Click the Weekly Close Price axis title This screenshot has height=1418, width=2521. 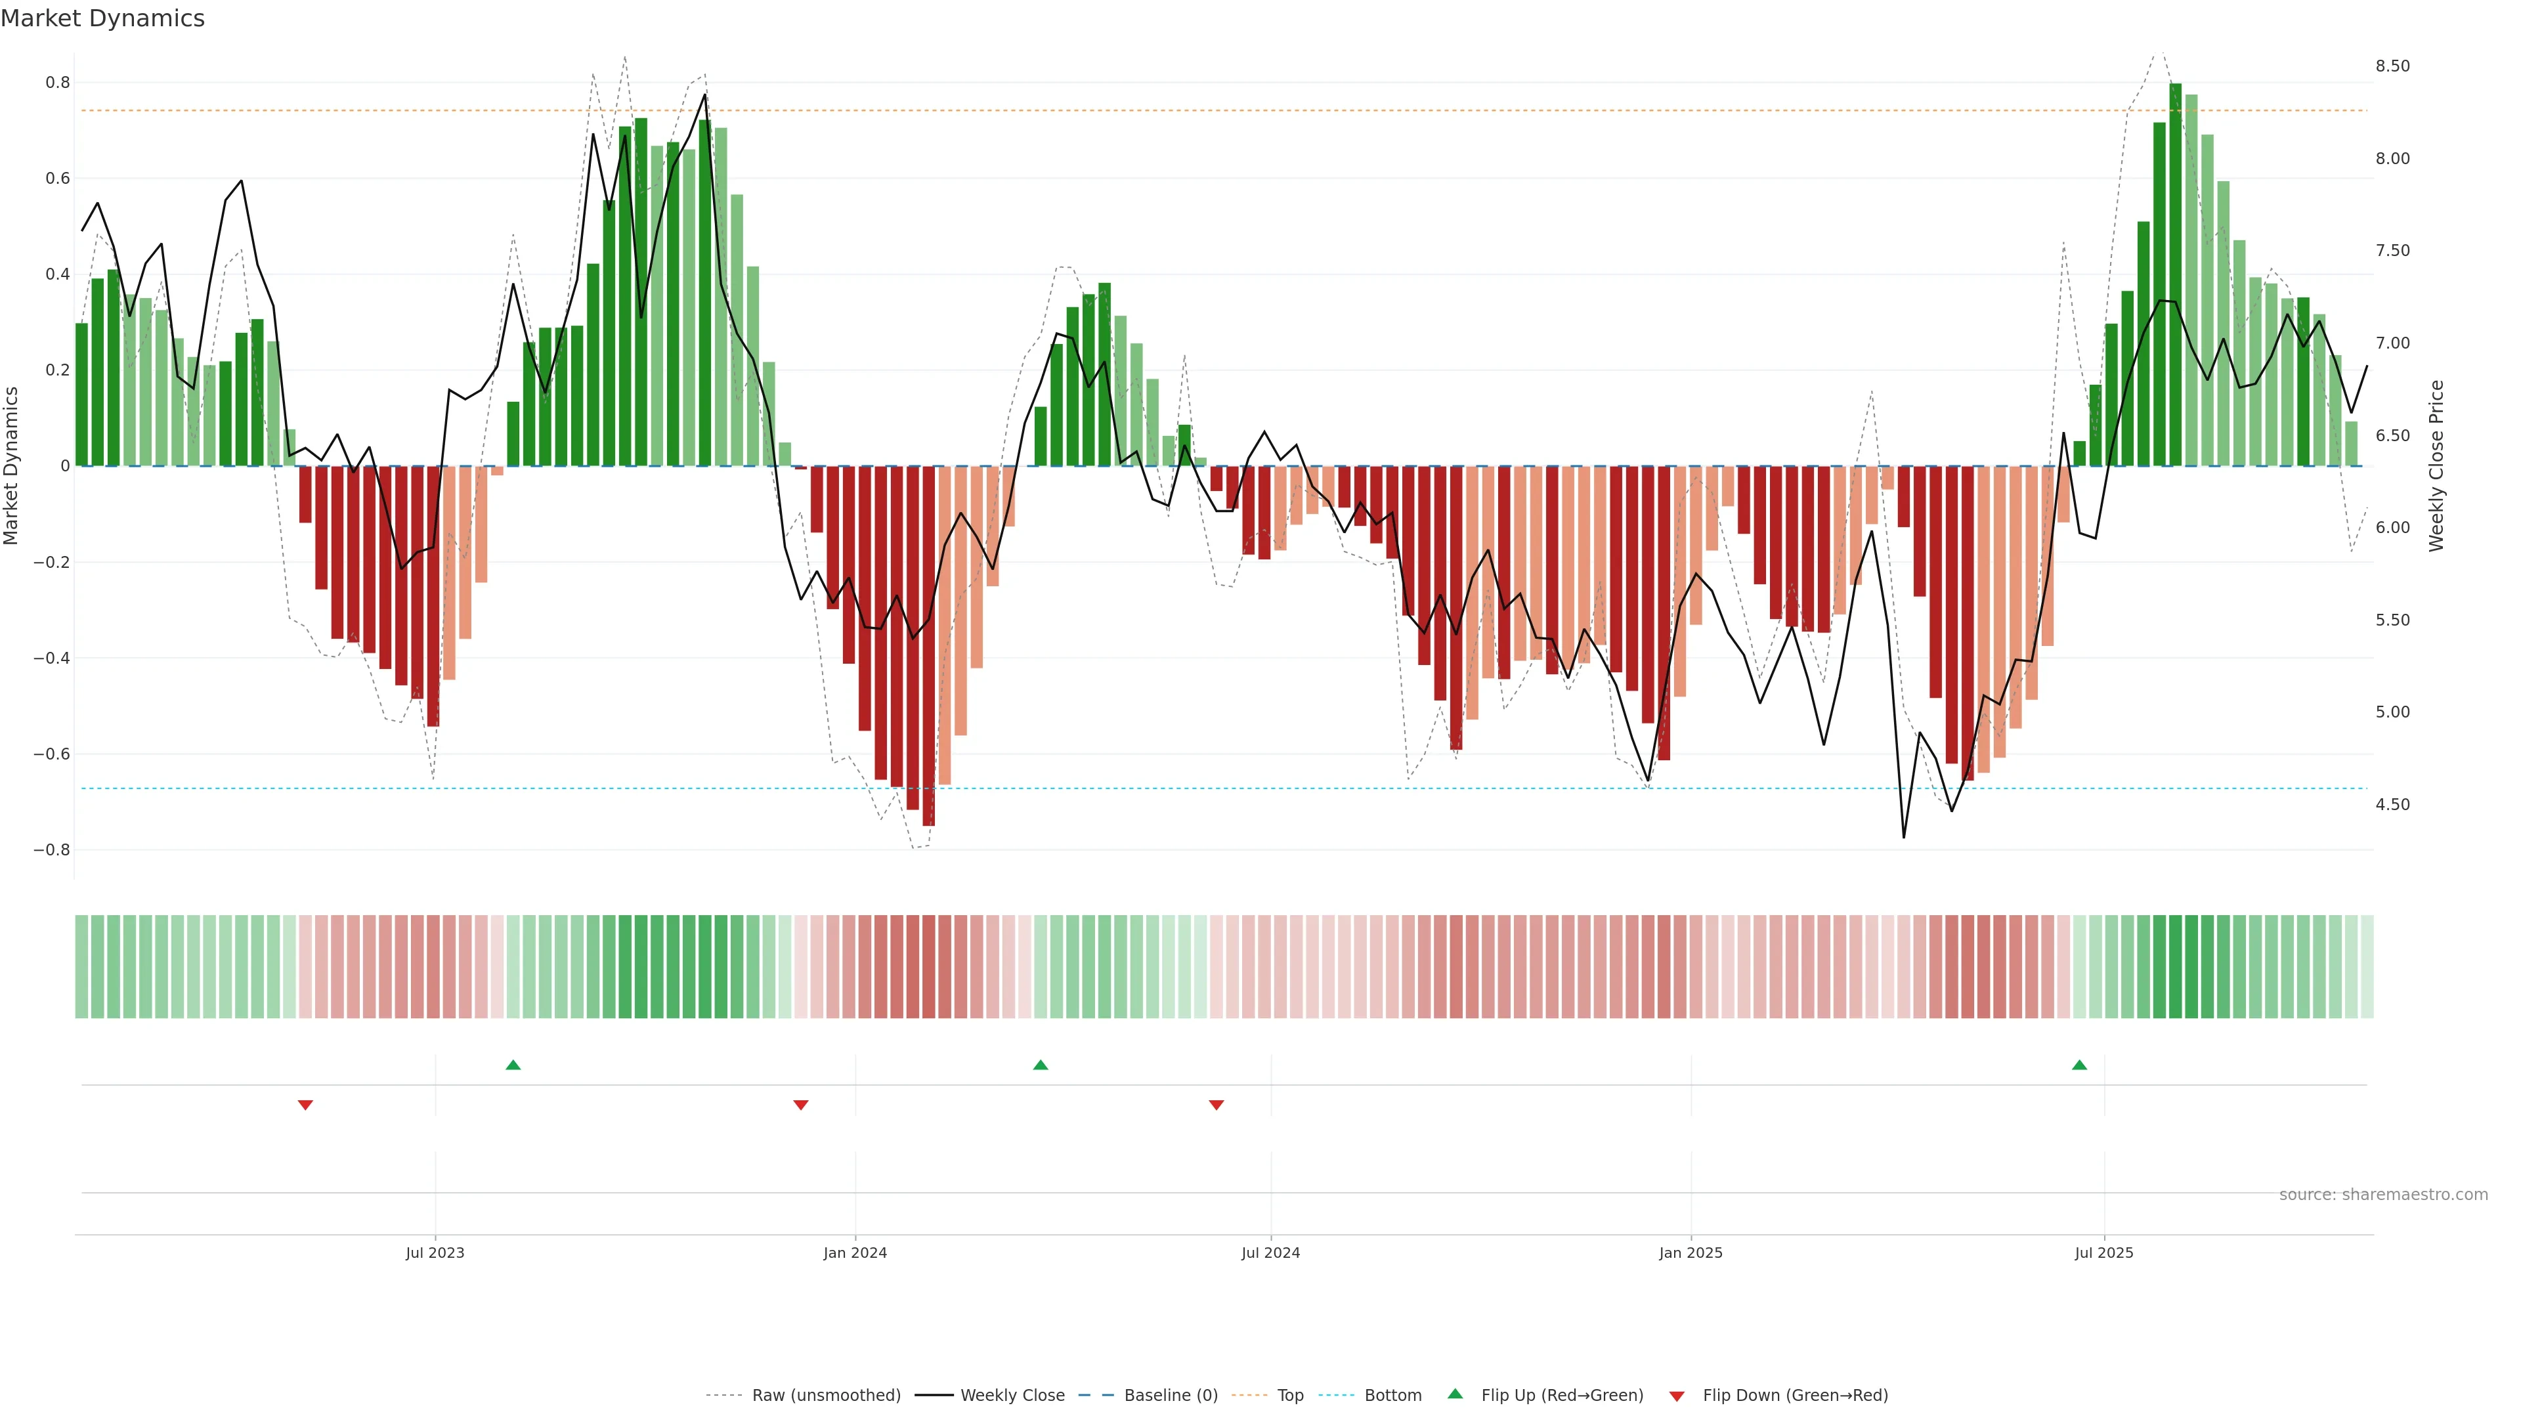point(2437,466)
